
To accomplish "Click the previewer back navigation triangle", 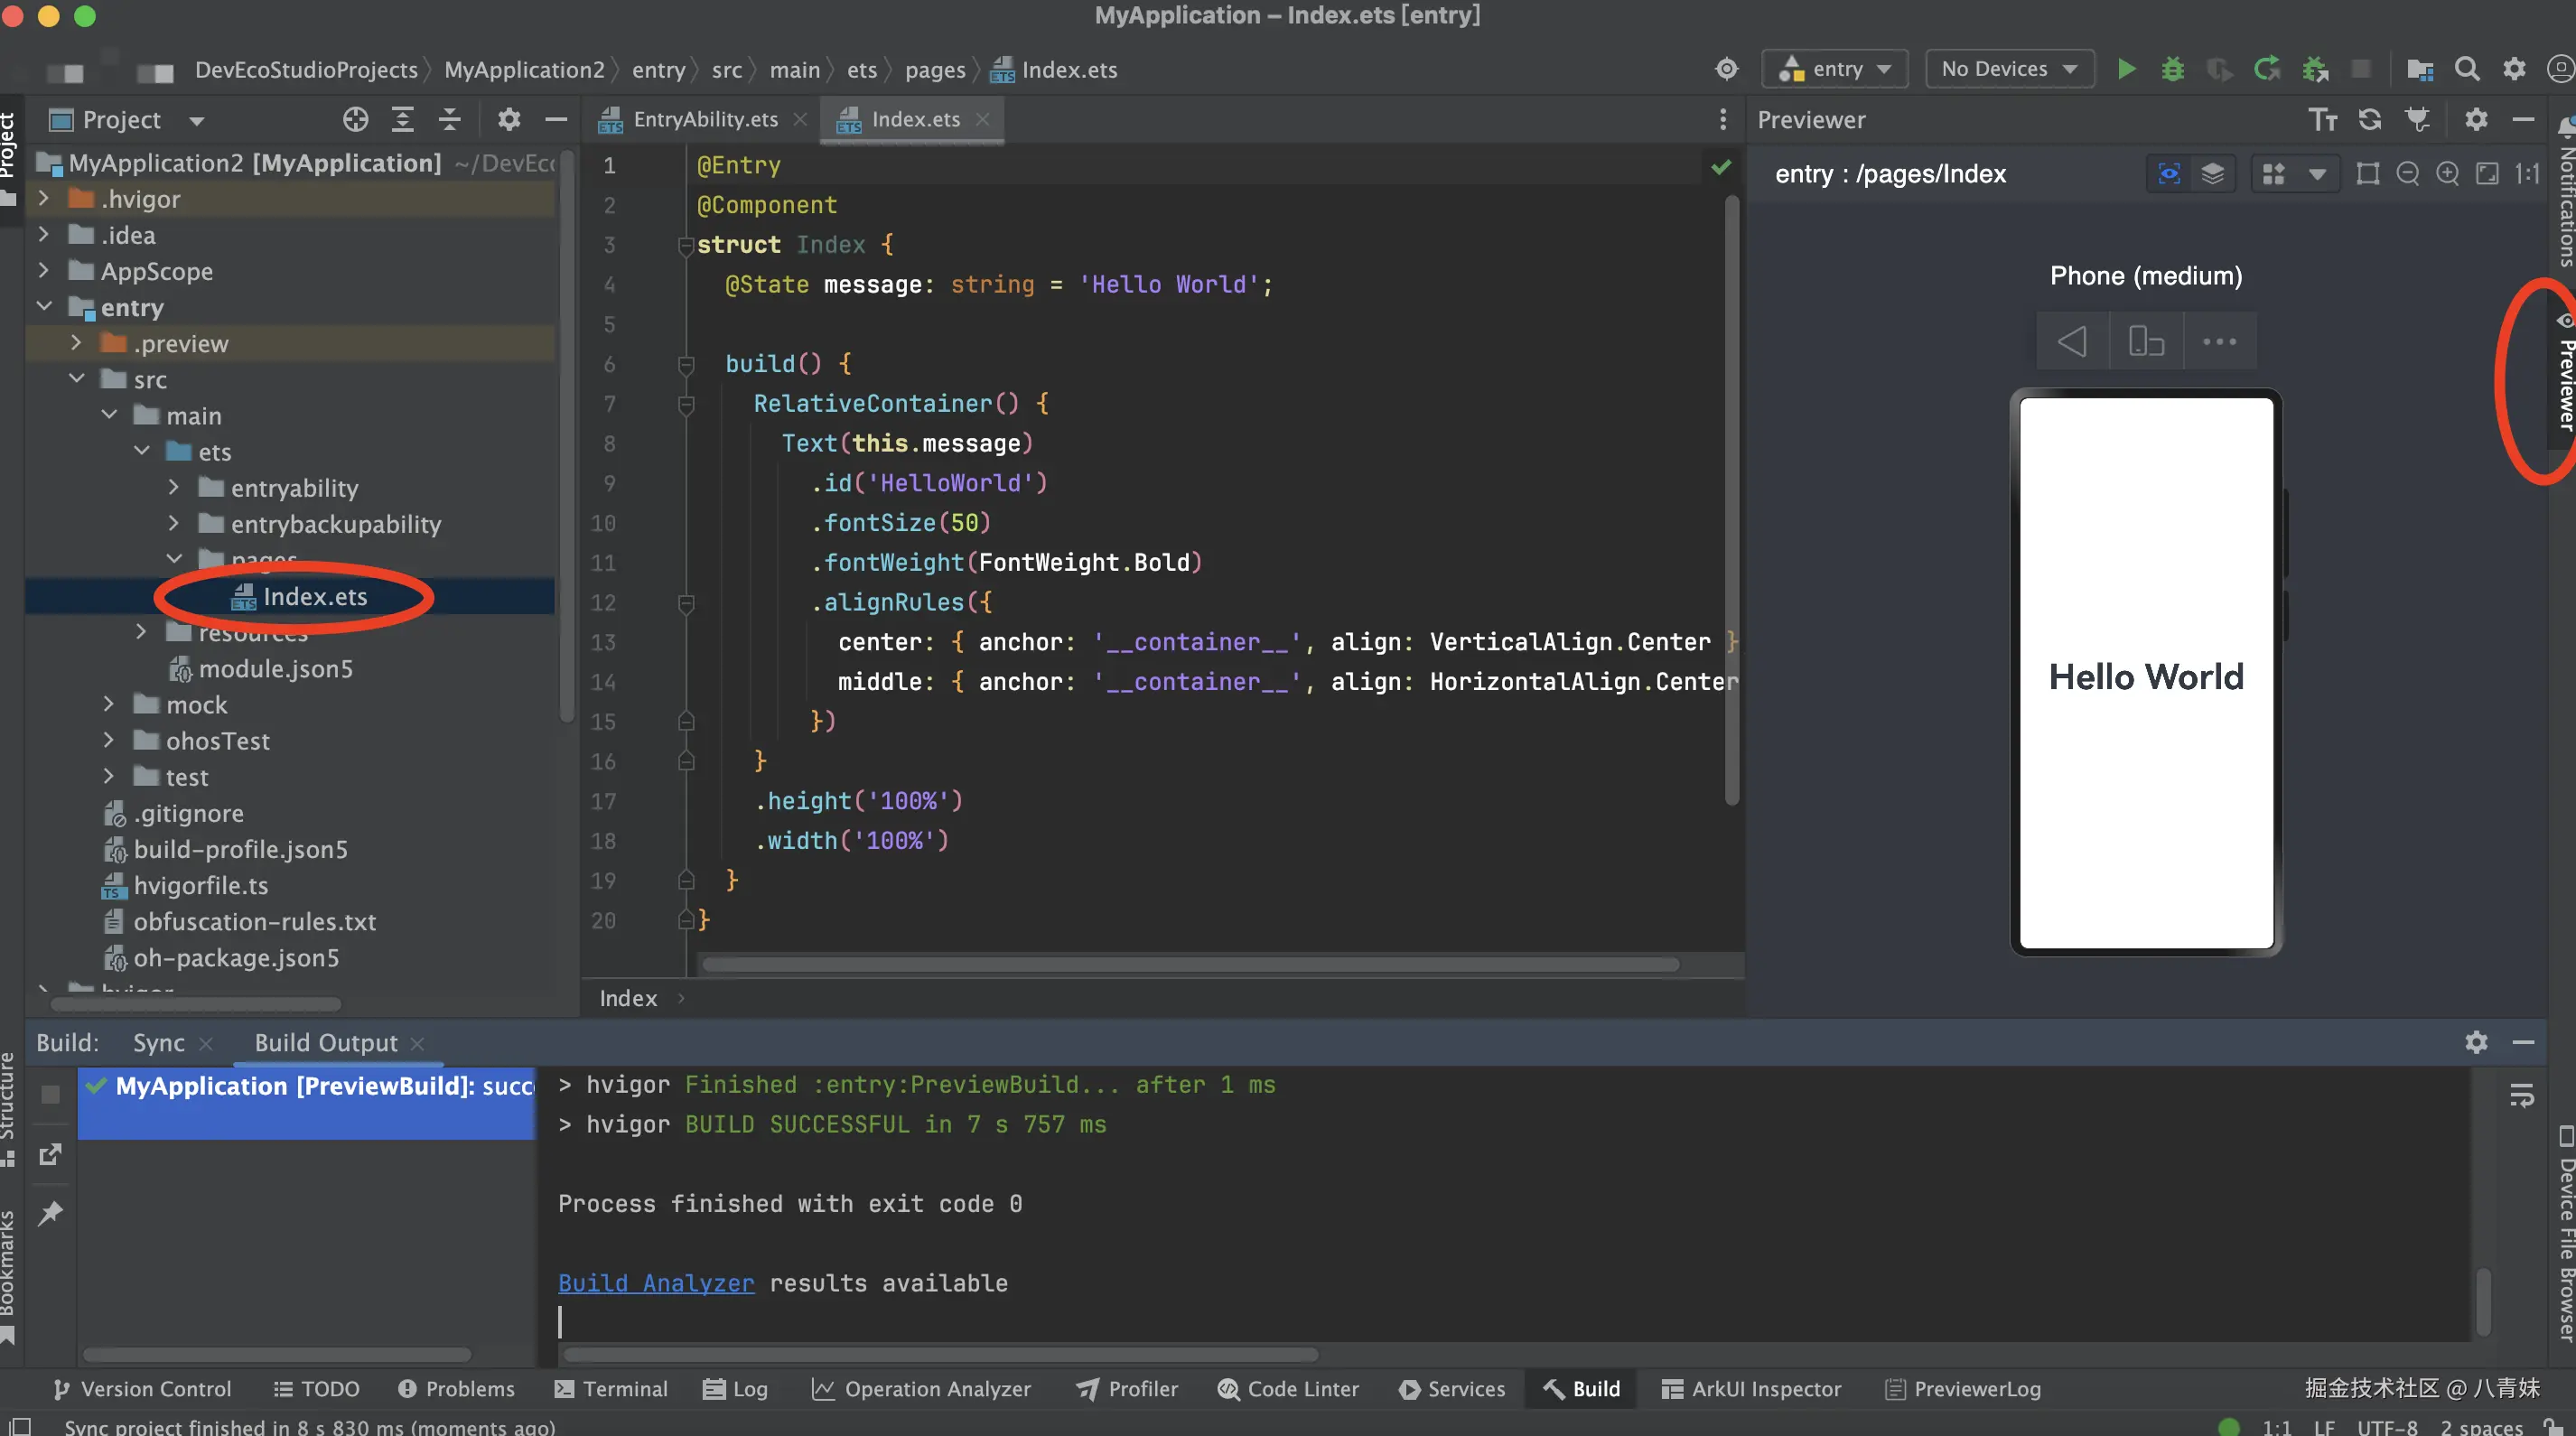I will pos(2072,342).
